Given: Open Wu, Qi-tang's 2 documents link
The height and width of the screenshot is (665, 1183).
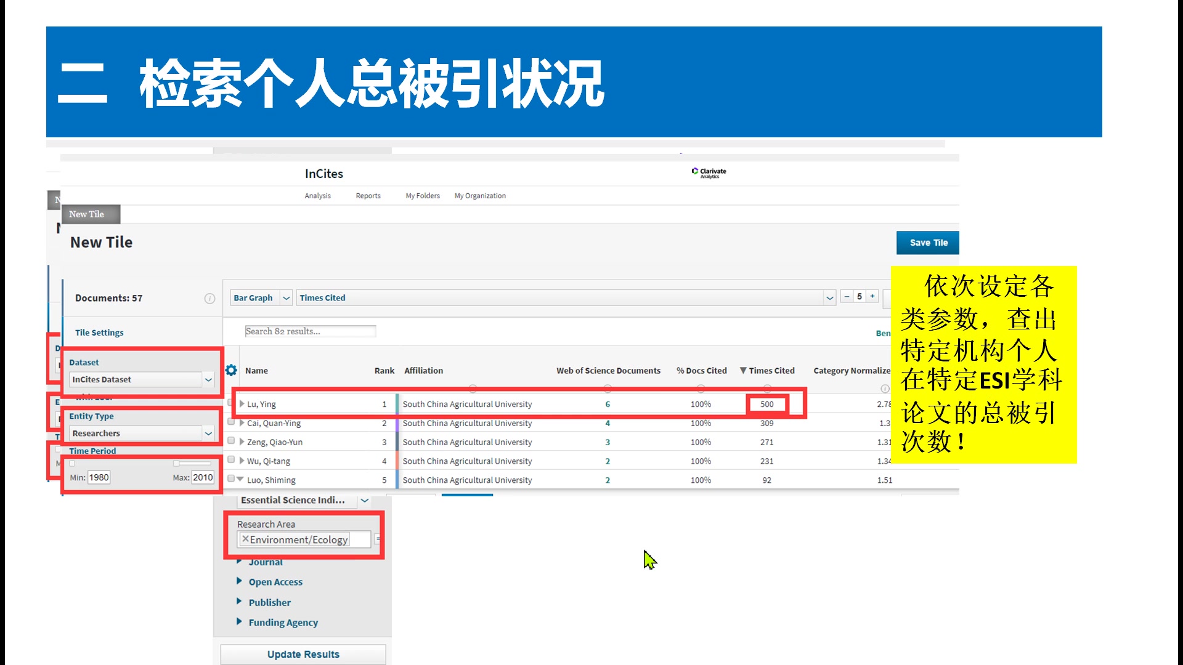Looking at the screenshot, I should (x=608, y=461).
